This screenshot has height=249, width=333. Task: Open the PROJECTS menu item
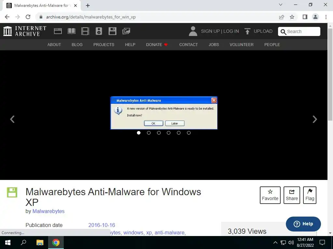tap(104, 45)
